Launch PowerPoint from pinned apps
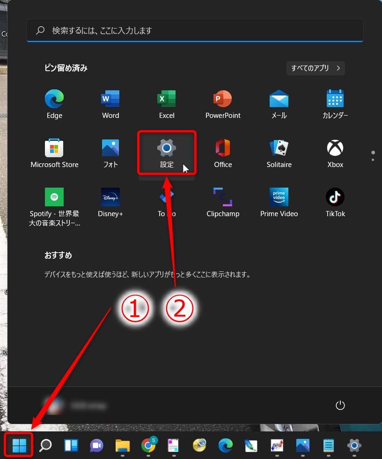This screenshot has width=382, height=459. point(223,104)
